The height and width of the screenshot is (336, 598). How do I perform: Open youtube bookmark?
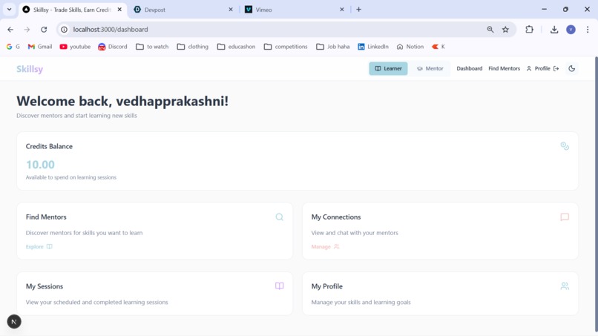click(x=75, y=47)
